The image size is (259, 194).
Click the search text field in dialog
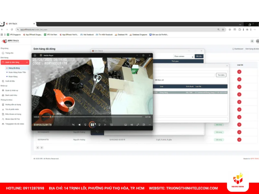coord(184,75)
